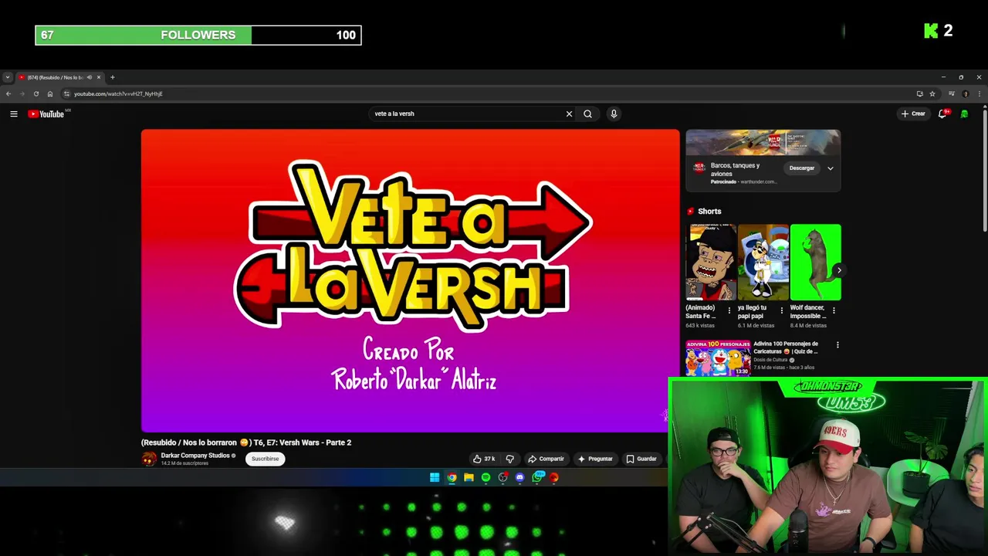Open Darkar Company Studios channel name
The width and height of the screenshot is (988, 556).
pyautogui.click(x=195, y=456)
